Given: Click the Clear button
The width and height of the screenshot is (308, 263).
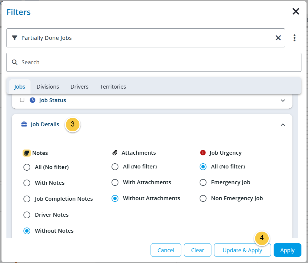Looking at the screenshot, I should [198, 250].
